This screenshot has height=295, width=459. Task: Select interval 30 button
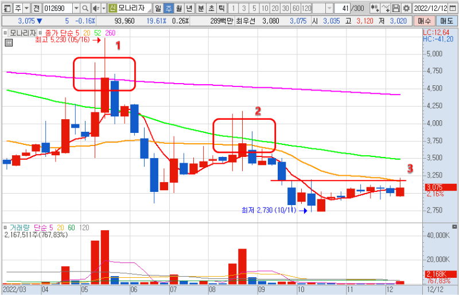coord(285,8)
